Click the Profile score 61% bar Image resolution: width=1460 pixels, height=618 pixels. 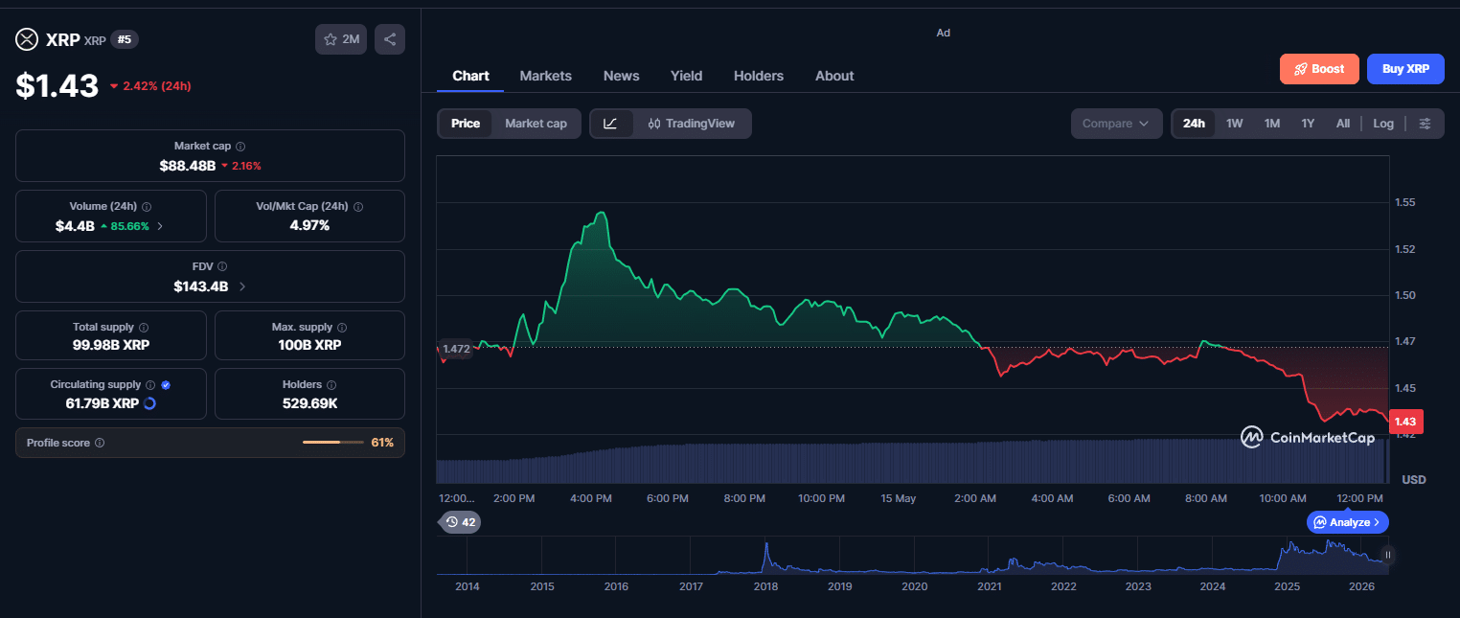[333, 443]
